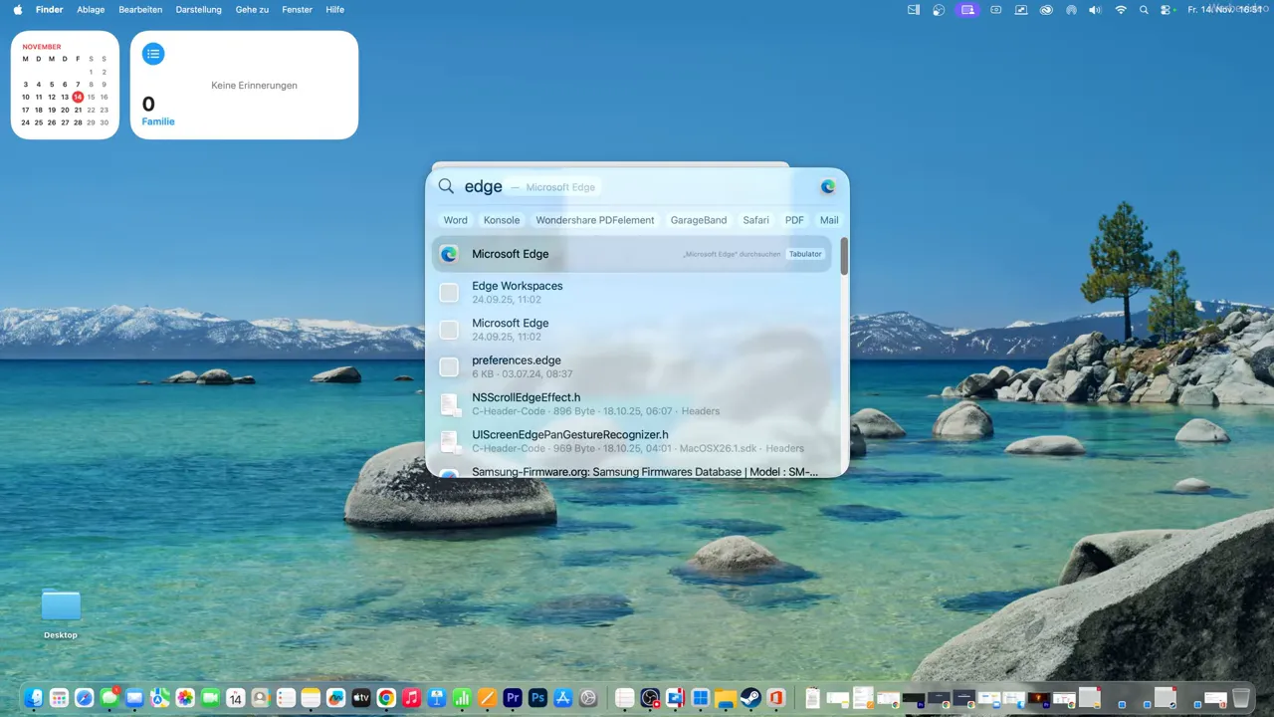Image resolution: width=1274 pixels, height=717 pixels.
Task: Open the Wi-Fi menu from the menu bar
Action: click(x=1121, y=10)
